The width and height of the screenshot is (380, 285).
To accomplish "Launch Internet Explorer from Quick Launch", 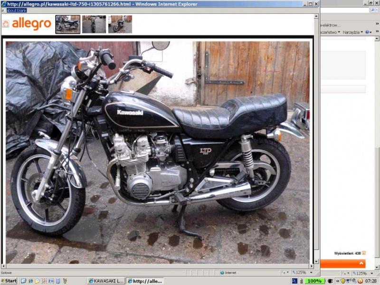I will tap(30, 281).
